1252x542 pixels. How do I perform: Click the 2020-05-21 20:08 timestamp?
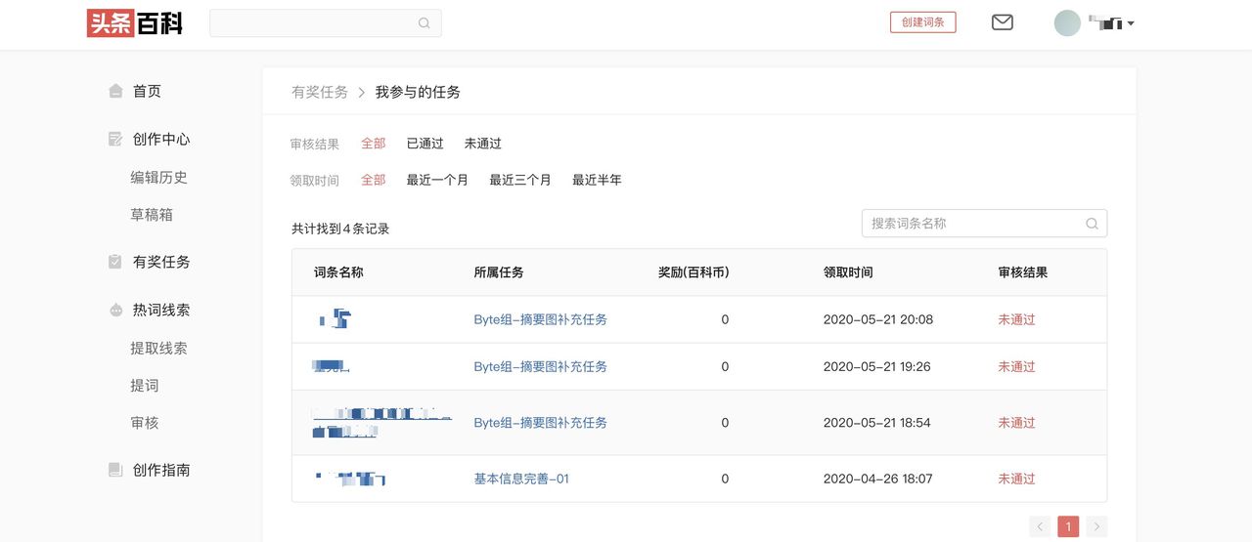[878, 319]
